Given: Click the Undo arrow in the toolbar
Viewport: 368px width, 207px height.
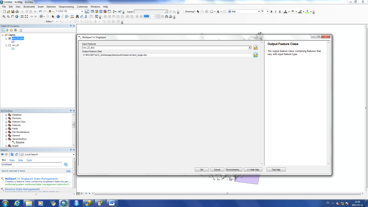Looking at the screenshot, I should pos(40,11).
